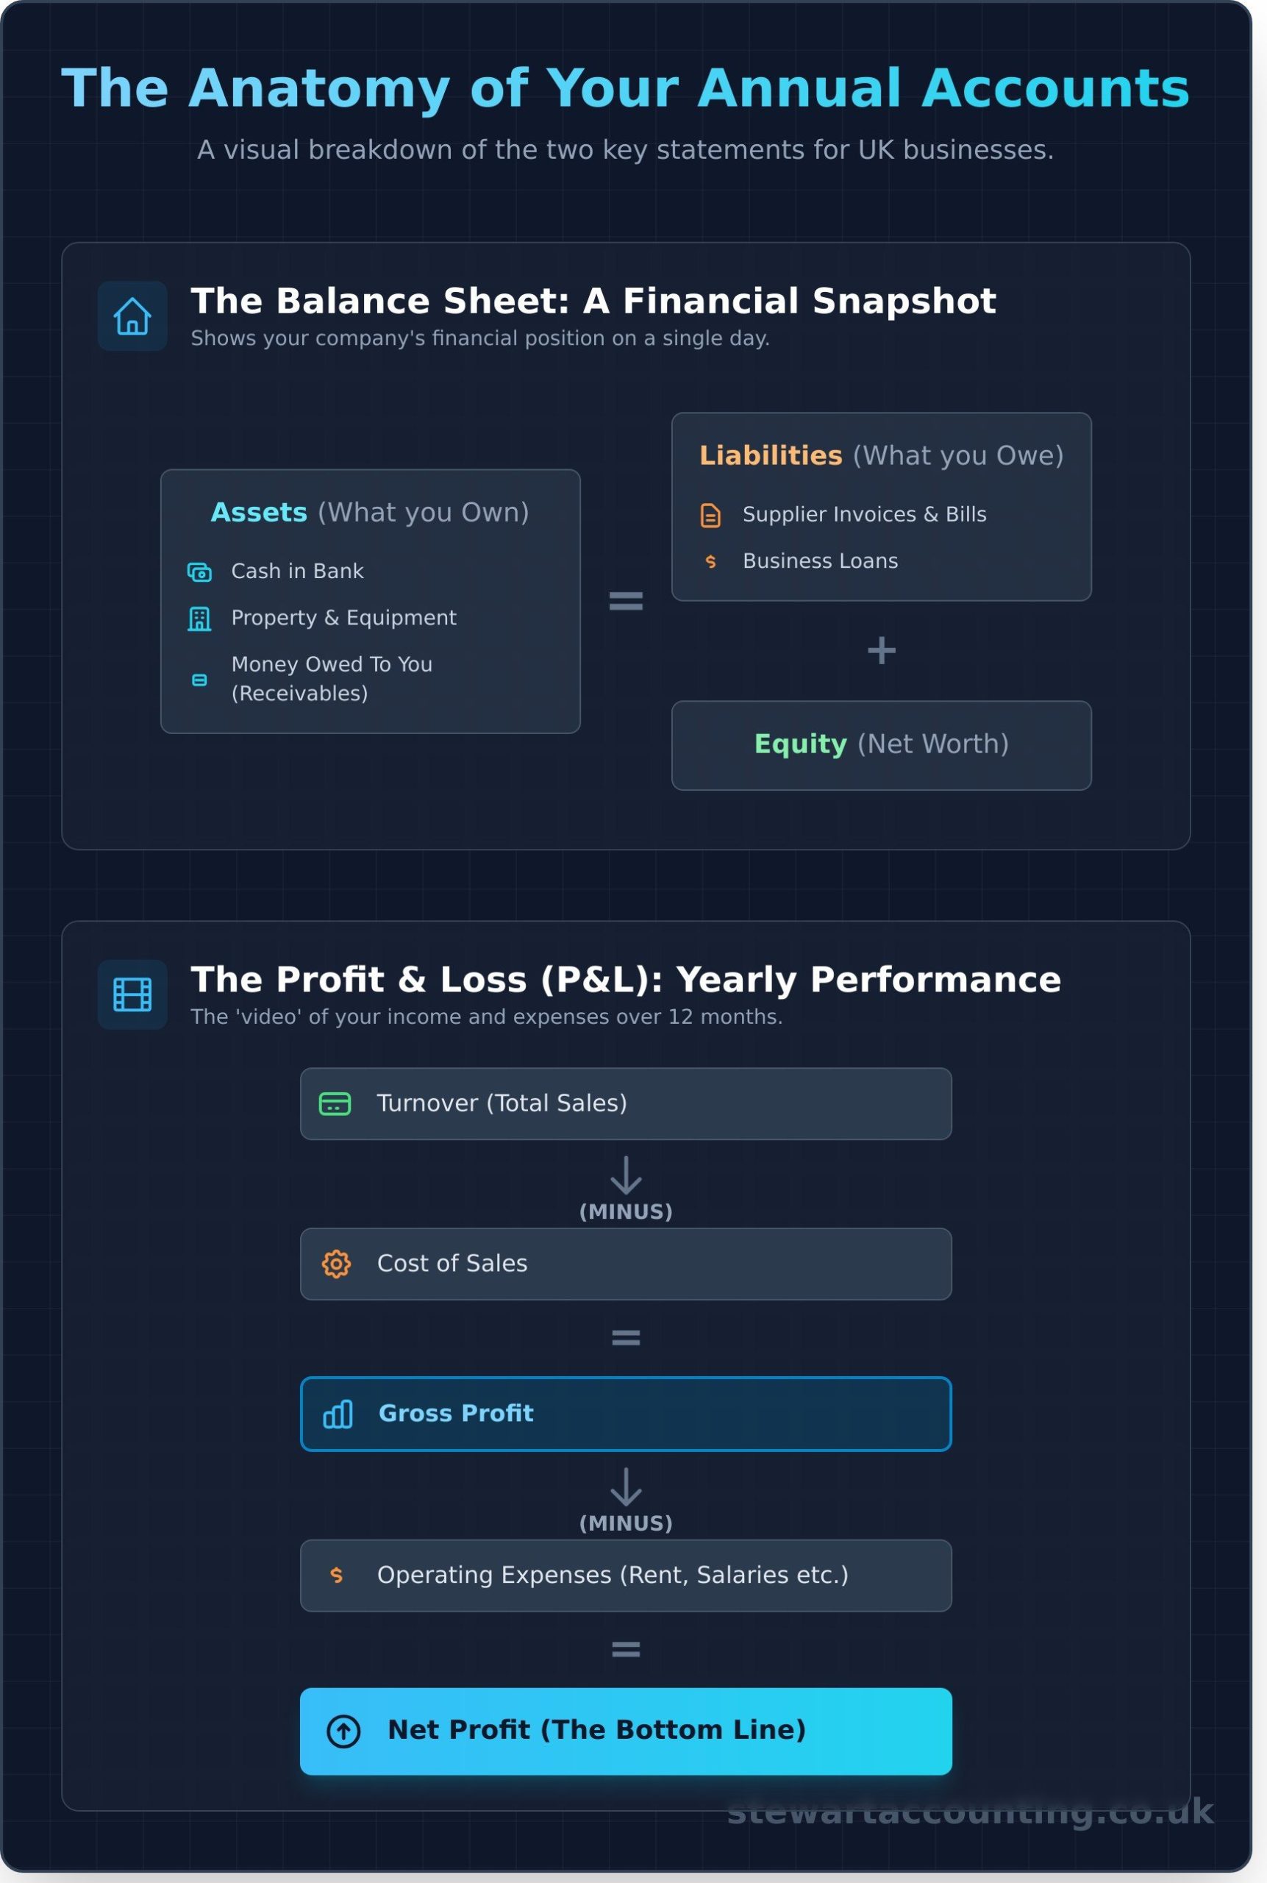Click the Assets (What you Own) heading
Screen dimensions: 1267x1883
(370, 513)
